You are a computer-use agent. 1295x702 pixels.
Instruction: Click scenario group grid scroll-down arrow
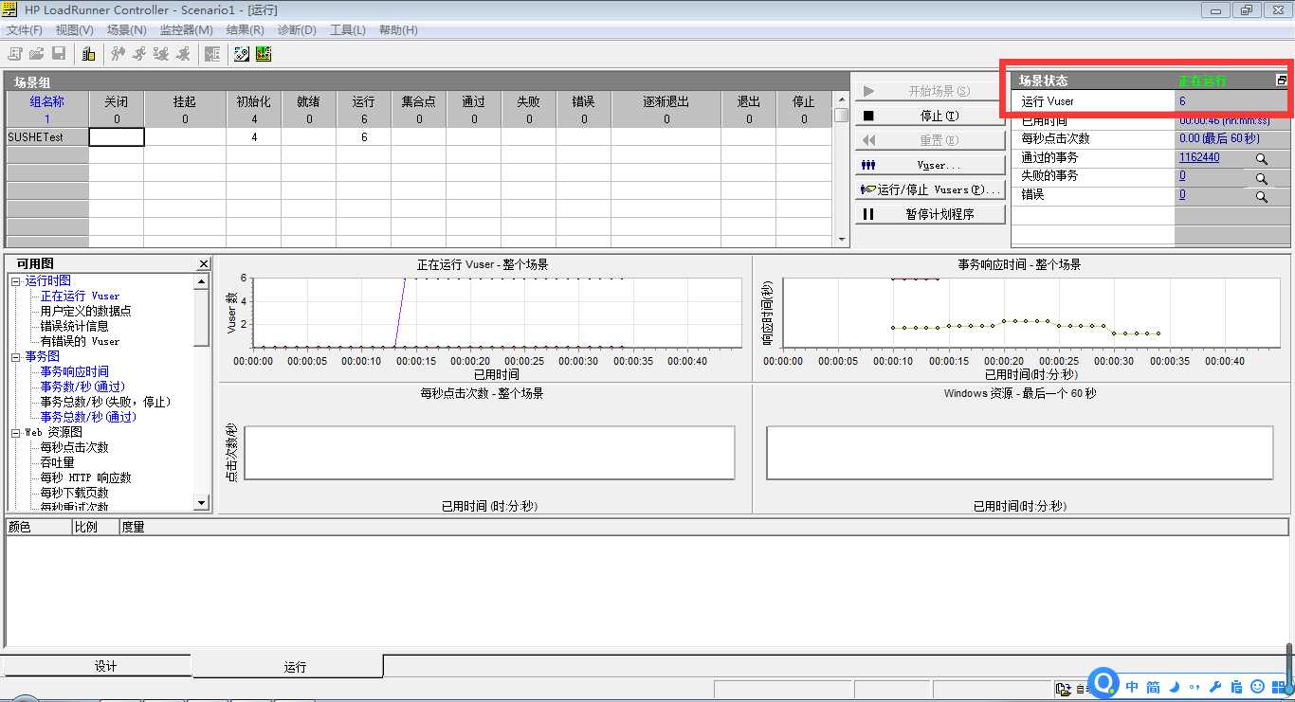point(841,241)
